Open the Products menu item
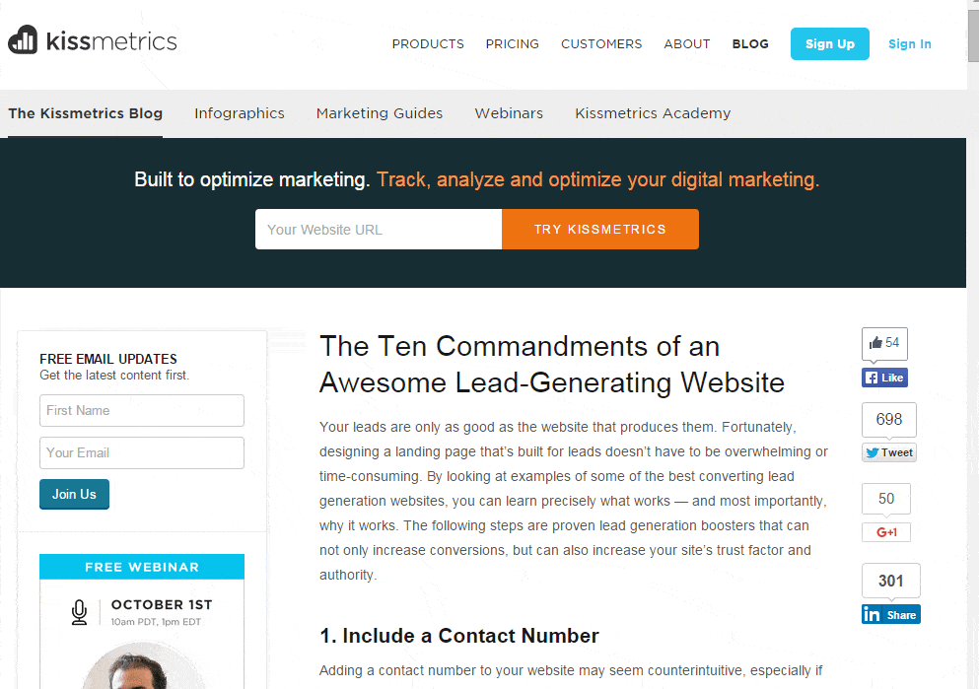This screenshot has width=979, height=689. (x=428, y=44)
